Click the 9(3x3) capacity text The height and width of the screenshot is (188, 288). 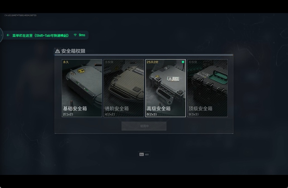(194, 114)
